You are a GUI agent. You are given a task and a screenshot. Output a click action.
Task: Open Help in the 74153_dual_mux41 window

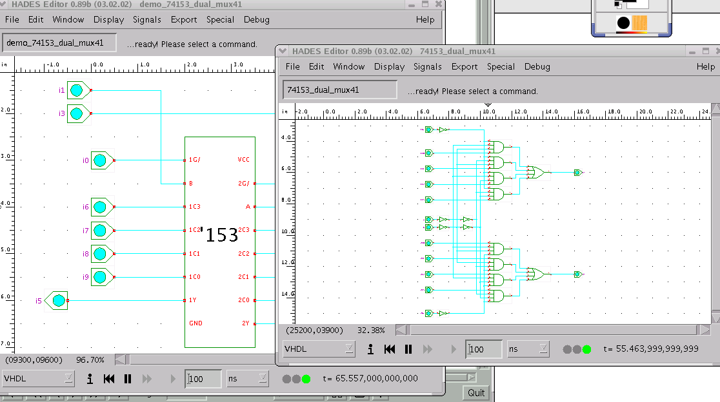point(706,66)
